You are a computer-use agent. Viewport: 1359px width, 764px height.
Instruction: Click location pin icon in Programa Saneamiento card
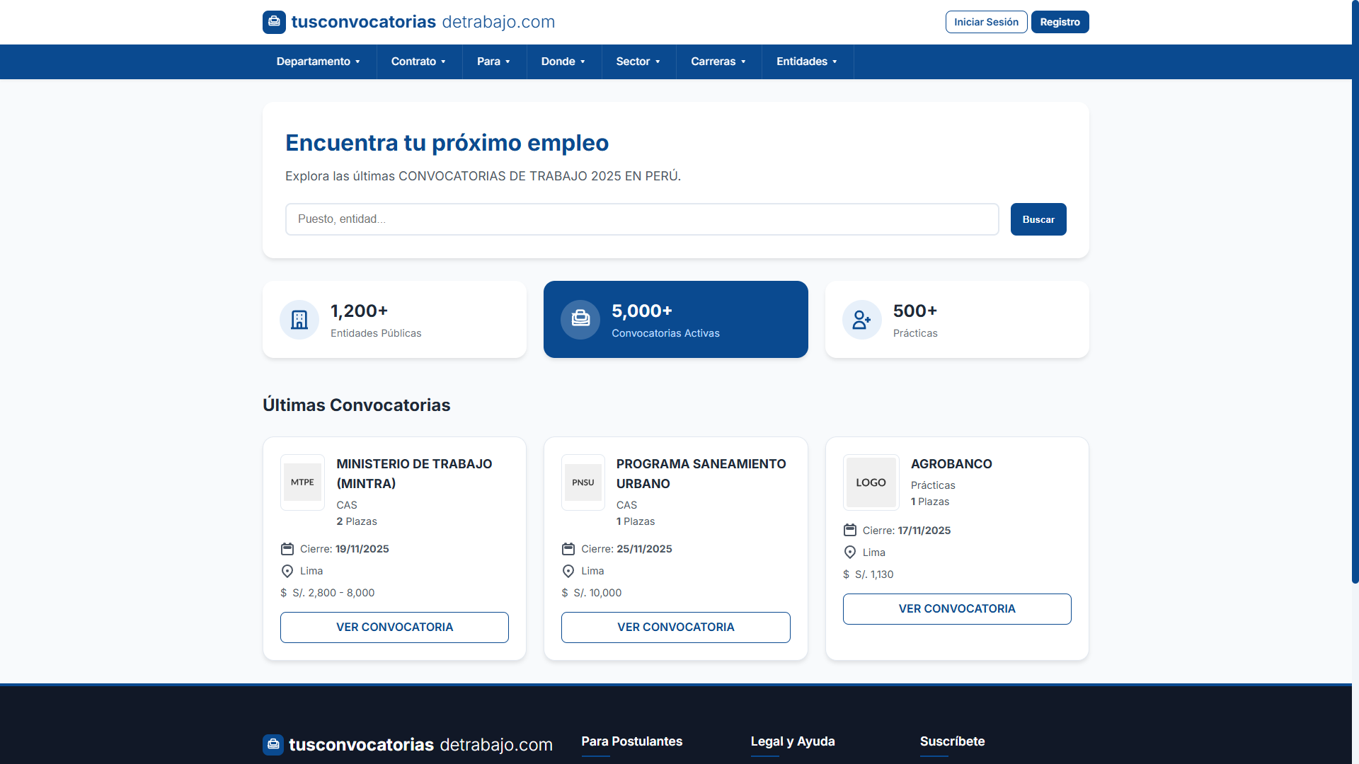coord(568,571)
